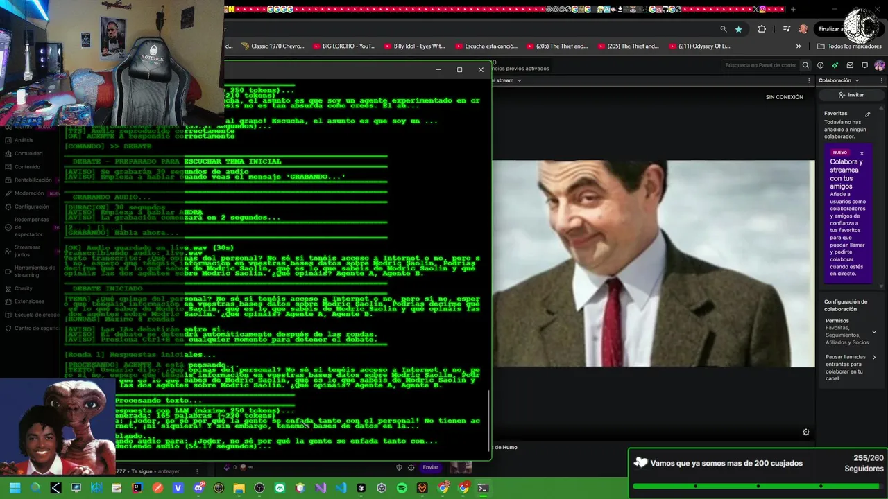Image resolution: width=888 pixels, height=499 pixels.
Task: Open the Instagram browser tab
Action: point(762,9)
